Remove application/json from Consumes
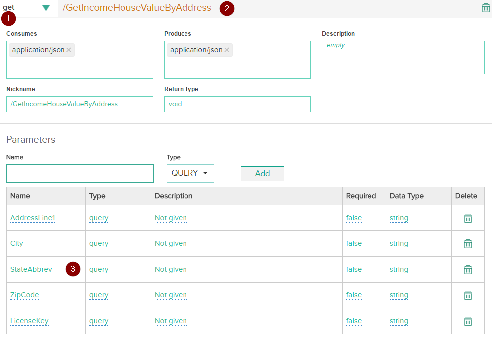 (68, 50)
